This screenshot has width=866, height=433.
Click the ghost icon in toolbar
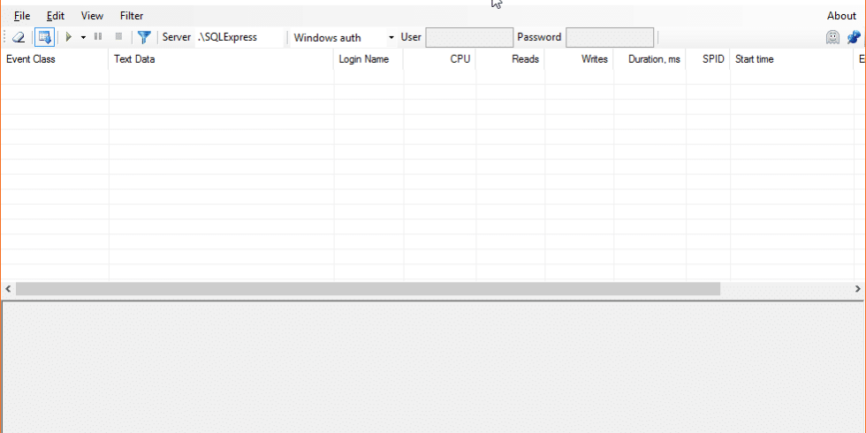(x=832, y=37)
